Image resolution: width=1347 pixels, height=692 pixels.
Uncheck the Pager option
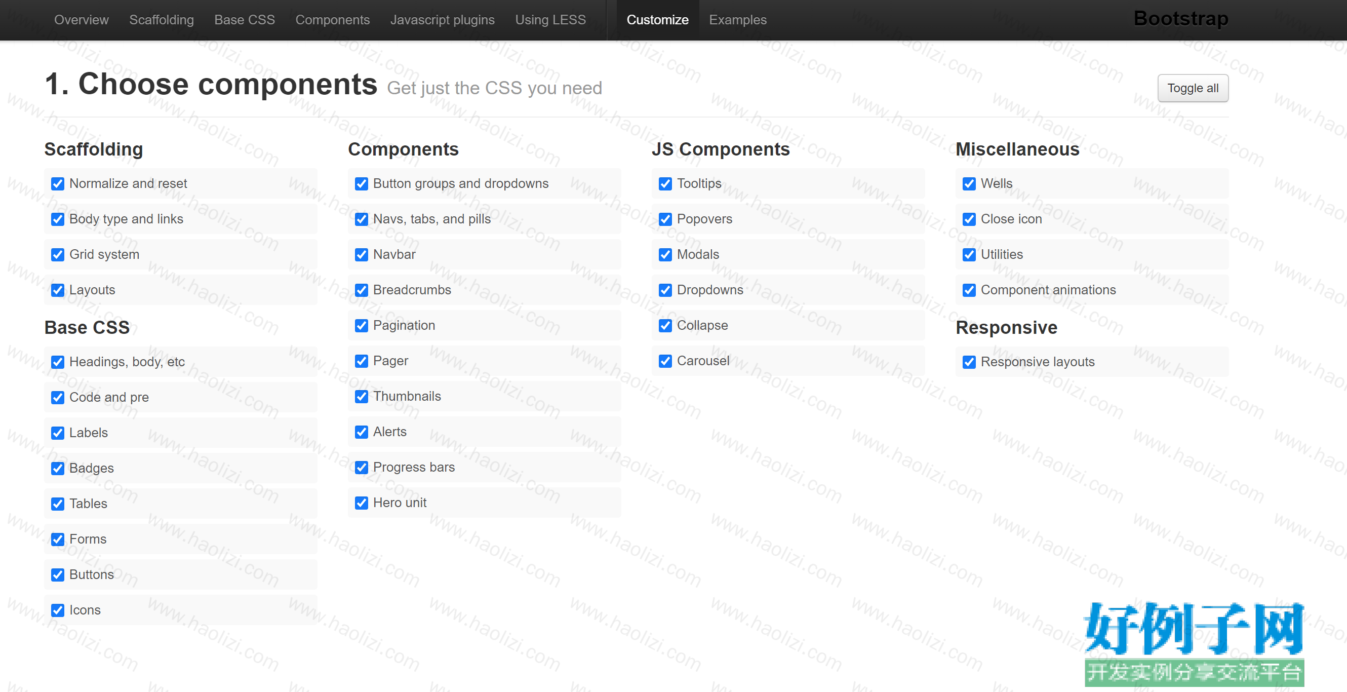pos(362,362)
